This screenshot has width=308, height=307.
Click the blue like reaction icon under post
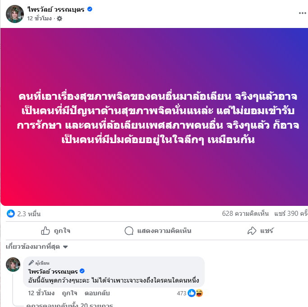[x=11, y=214]
